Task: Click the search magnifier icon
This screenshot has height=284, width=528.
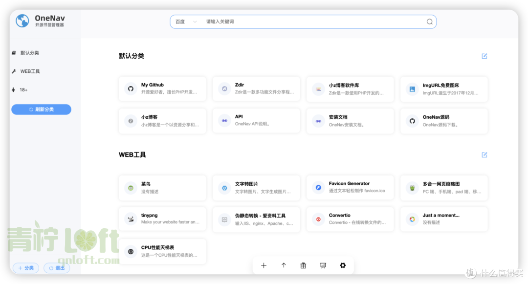Action: pyautogui.click(x=429, y=22)
